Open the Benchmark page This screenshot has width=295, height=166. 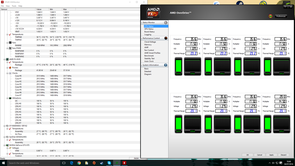coord(149,56)
